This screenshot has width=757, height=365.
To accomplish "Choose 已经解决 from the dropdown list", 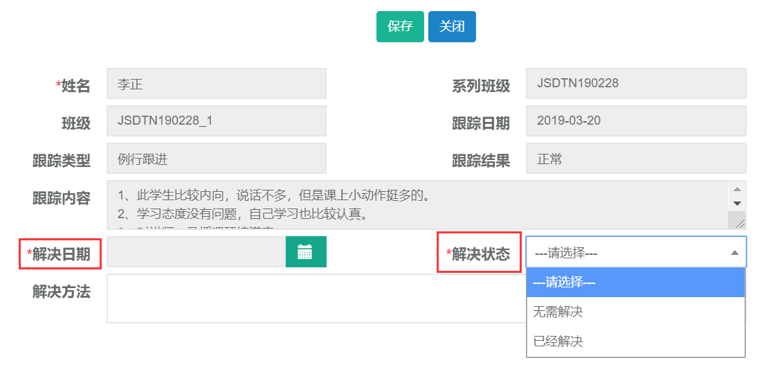I will point(635,341).
